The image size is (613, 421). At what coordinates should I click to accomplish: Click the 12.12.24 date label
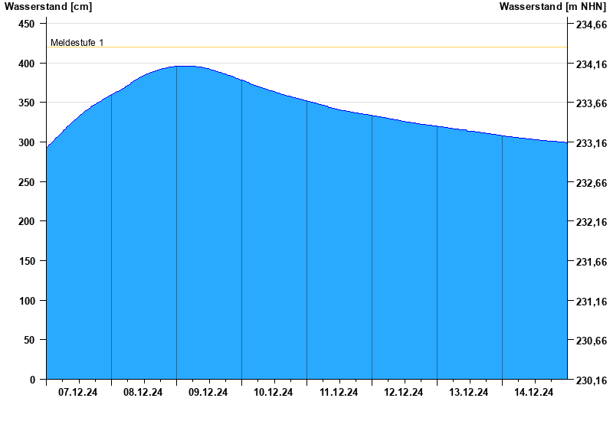(x=404, y=392)
